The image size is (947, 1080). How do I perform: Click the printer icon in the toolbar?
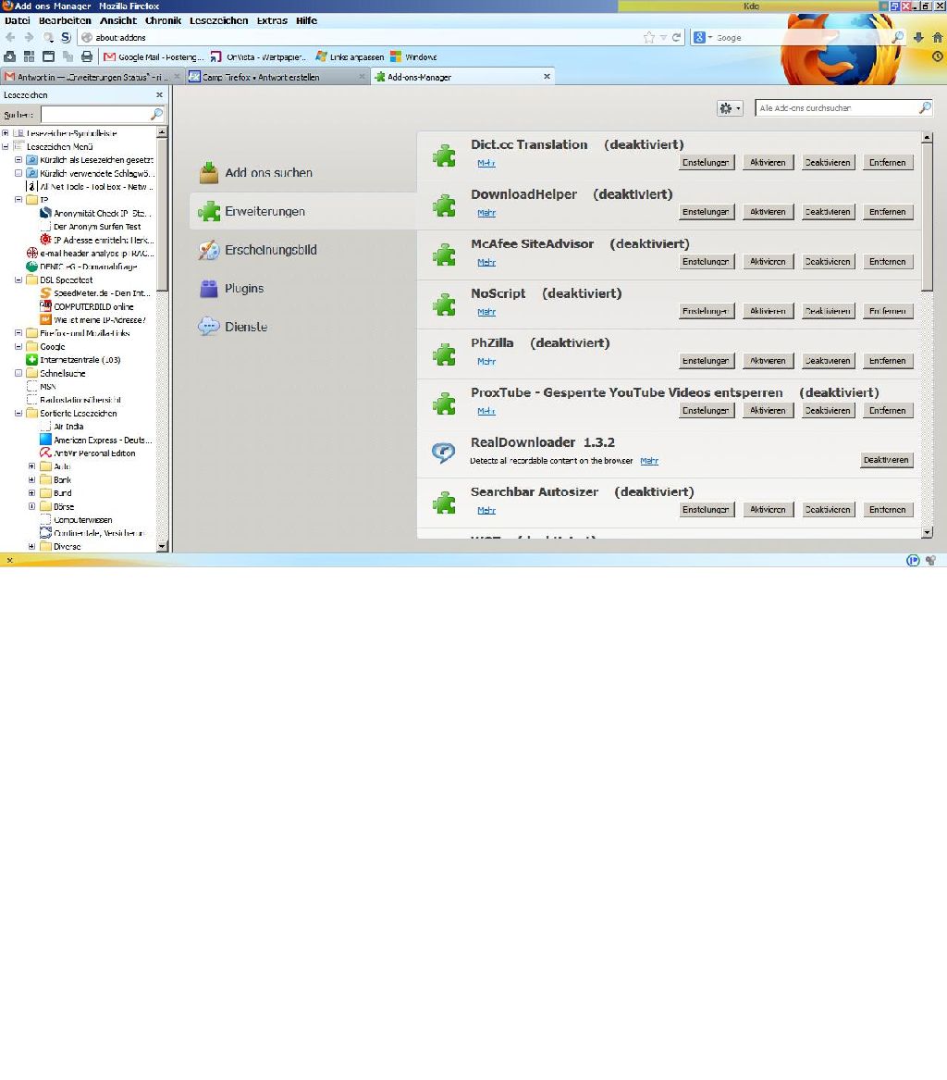click(x=87, y=56)
